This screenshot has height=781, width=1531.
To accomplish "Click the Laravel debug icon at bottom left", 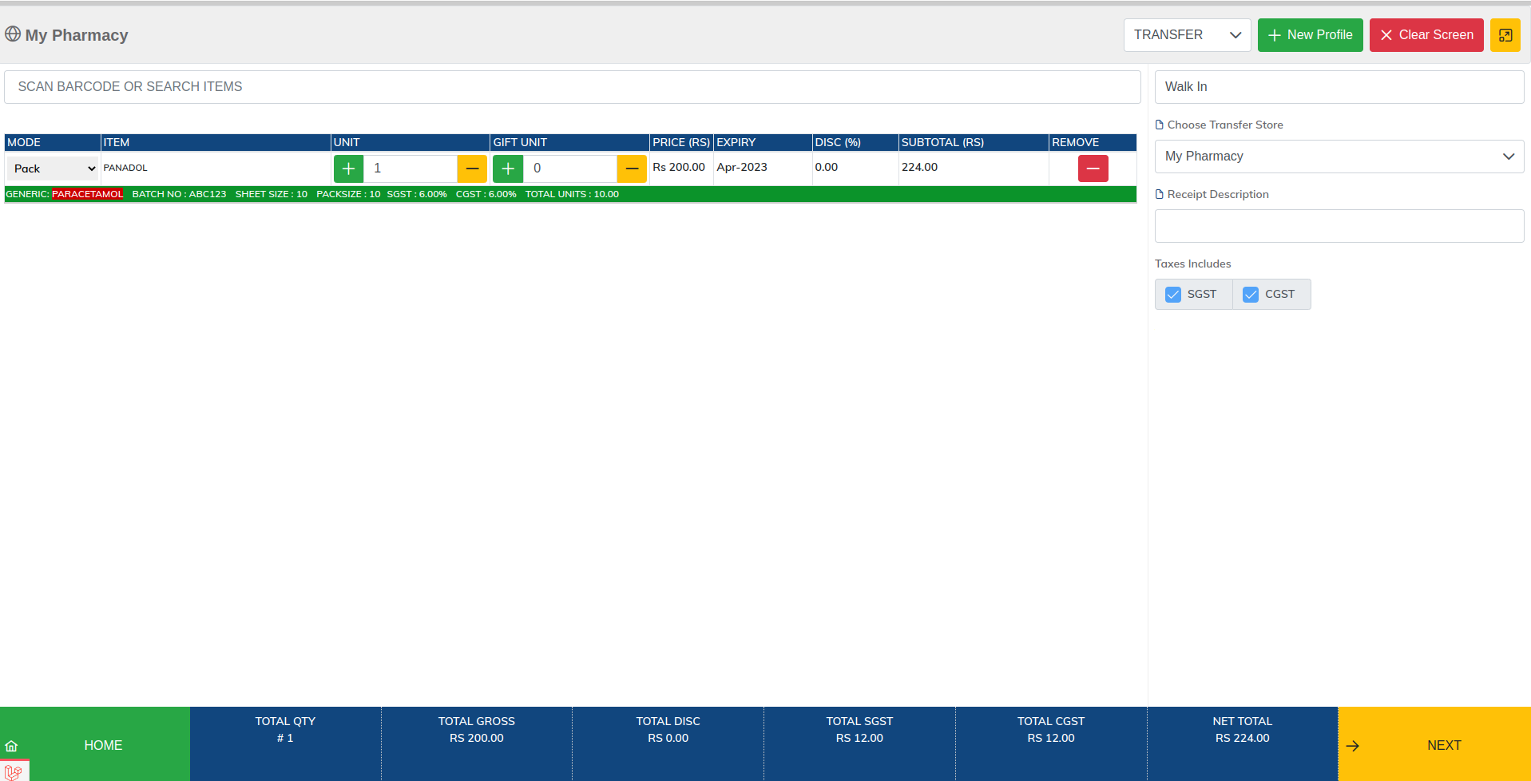I will (14, 771).
